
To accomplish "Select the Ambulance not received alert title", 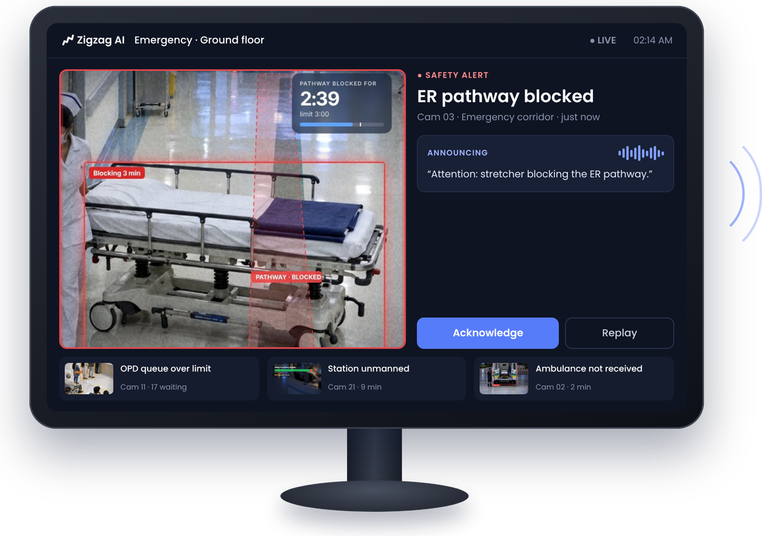I will point(589,369).
